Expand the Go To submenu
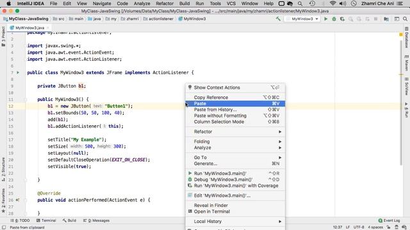 (235, 158)
